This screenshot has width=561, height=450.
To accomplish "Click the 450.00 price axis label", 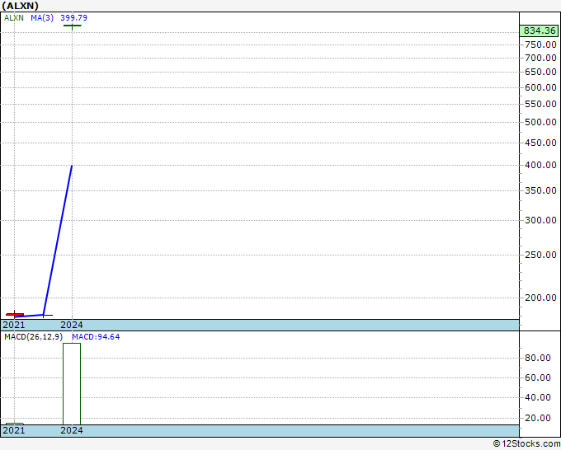I will tap(540, 143).
